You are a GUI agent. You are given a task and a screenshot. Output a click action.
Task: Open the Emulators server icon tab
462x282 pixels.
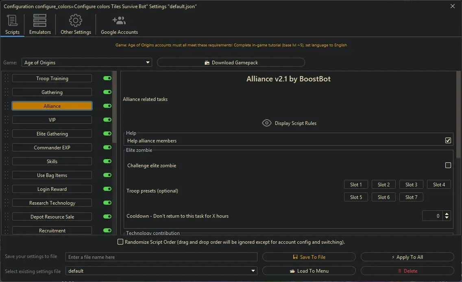coord(40,20)
